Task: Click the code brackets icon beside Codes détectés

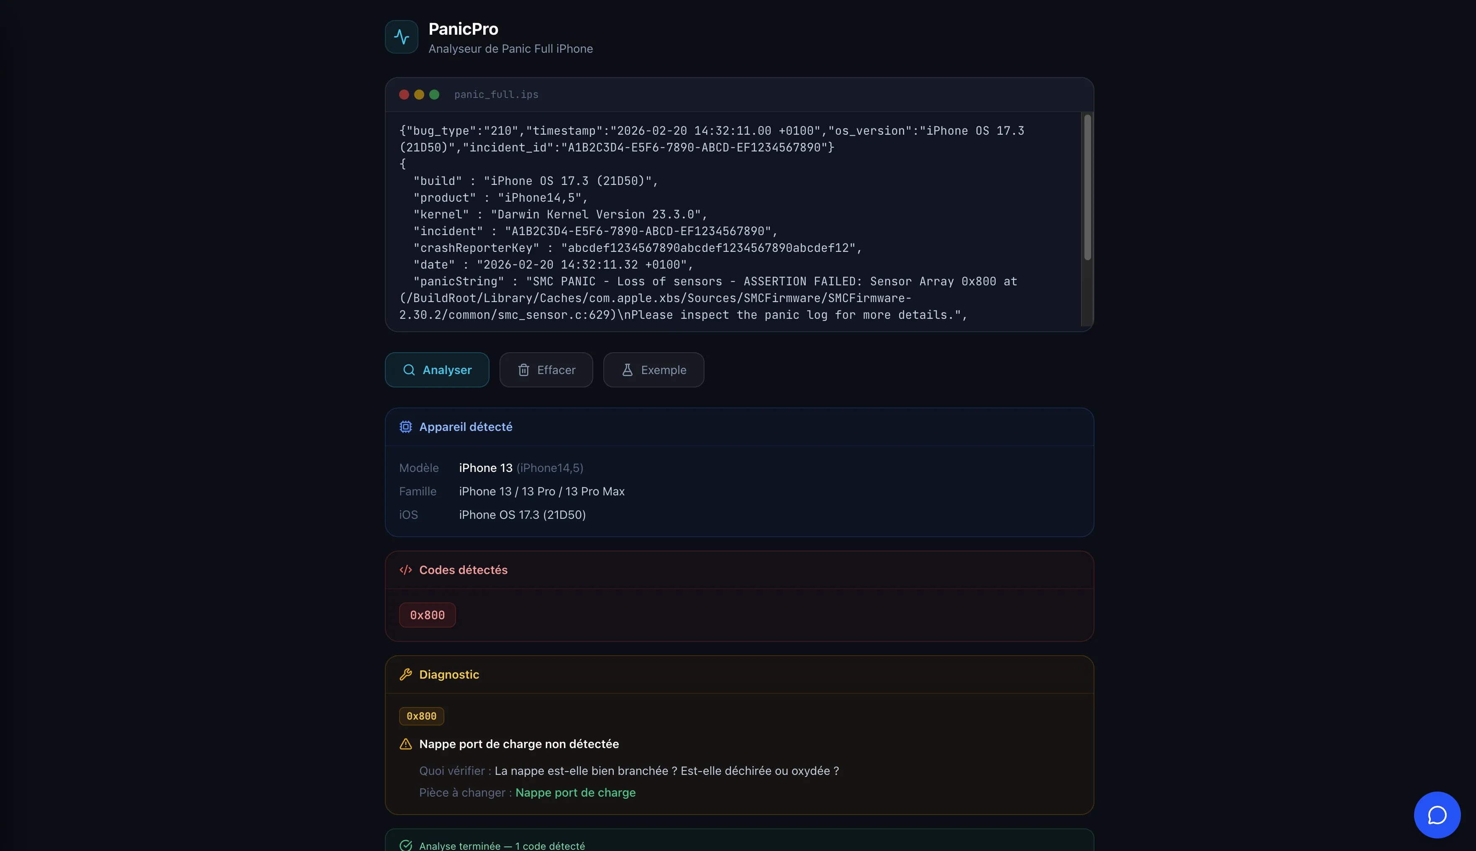Action: 405,570
